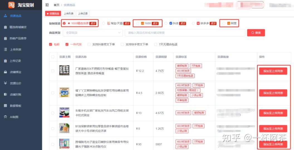Open the 全部商品 category dropdown
Viewport: 294px width, 150px height.
(x=93, y=33)
